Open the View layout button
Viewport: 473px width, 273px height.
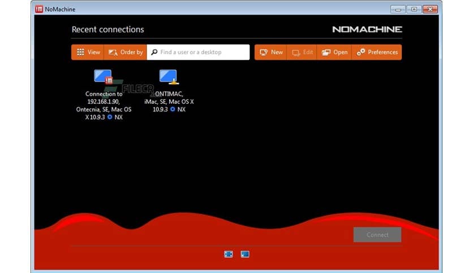(88, 52)
